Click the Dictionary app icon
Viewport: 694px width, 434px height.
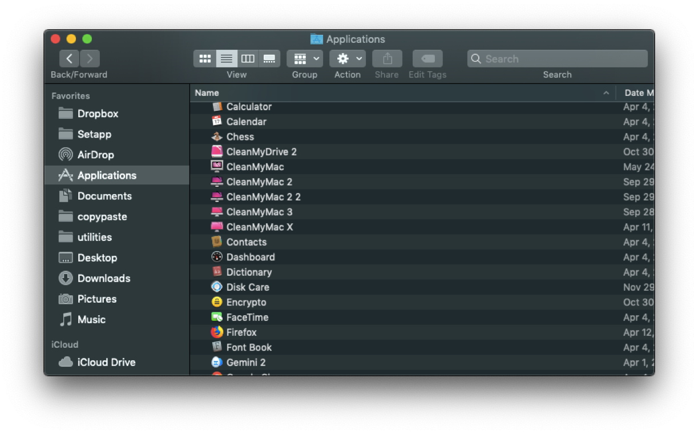(x=217, y=272)
